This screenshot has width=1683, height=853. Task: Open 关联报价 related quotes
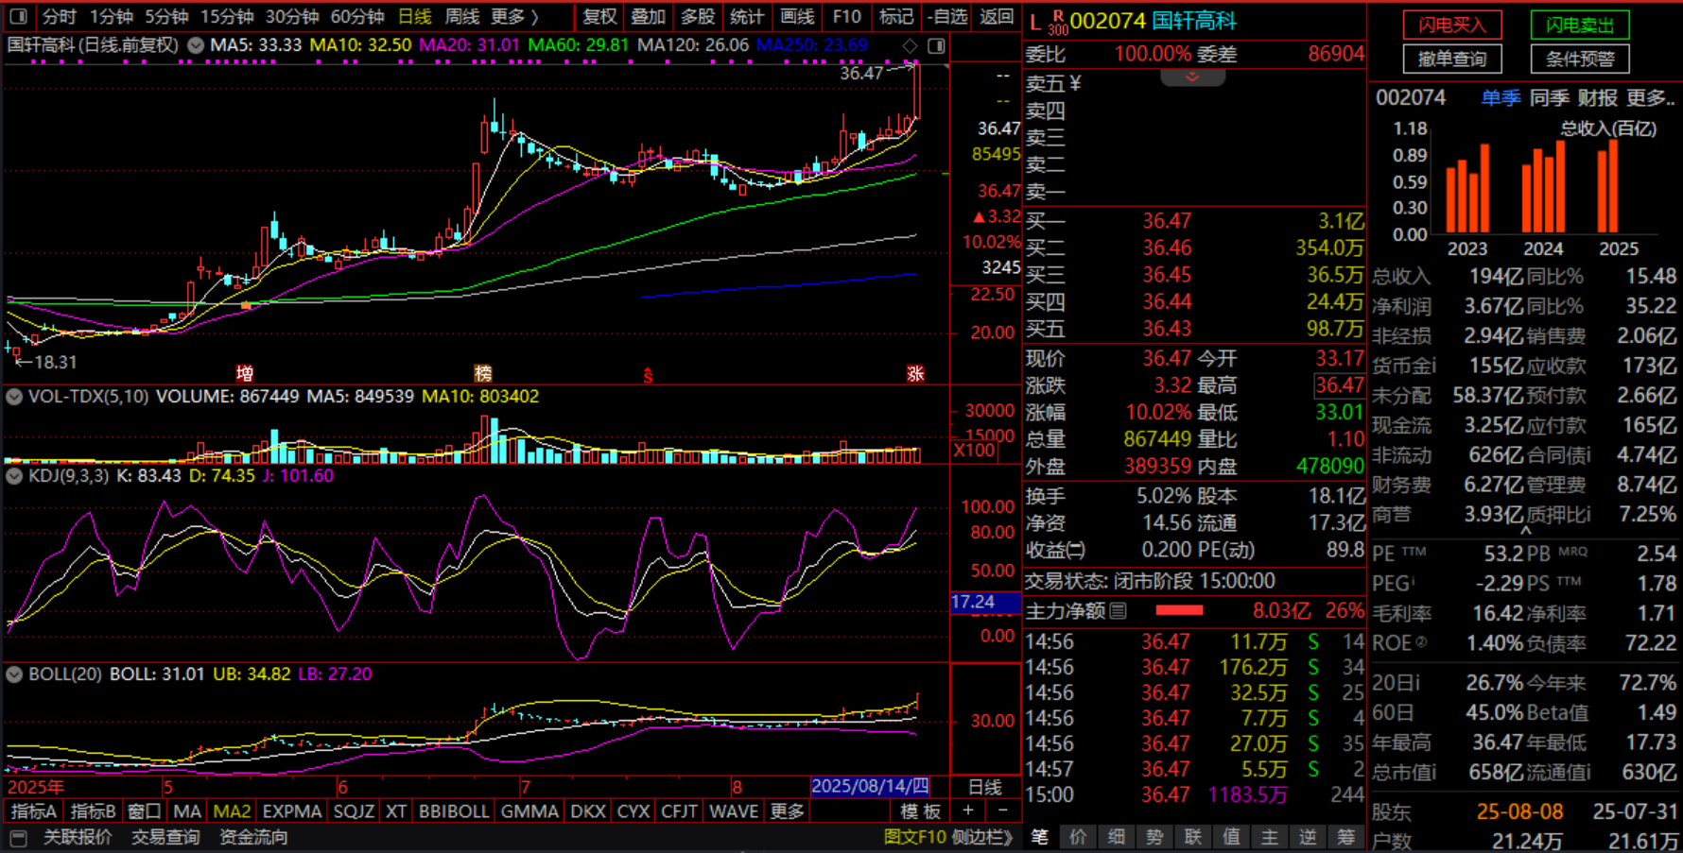click(x=78, y=837)
